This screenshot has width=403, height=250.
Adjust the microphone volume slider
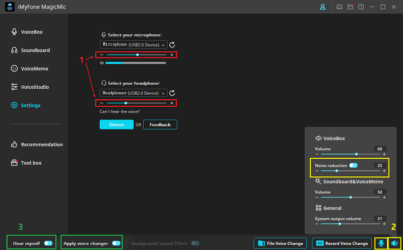[137, 55]
